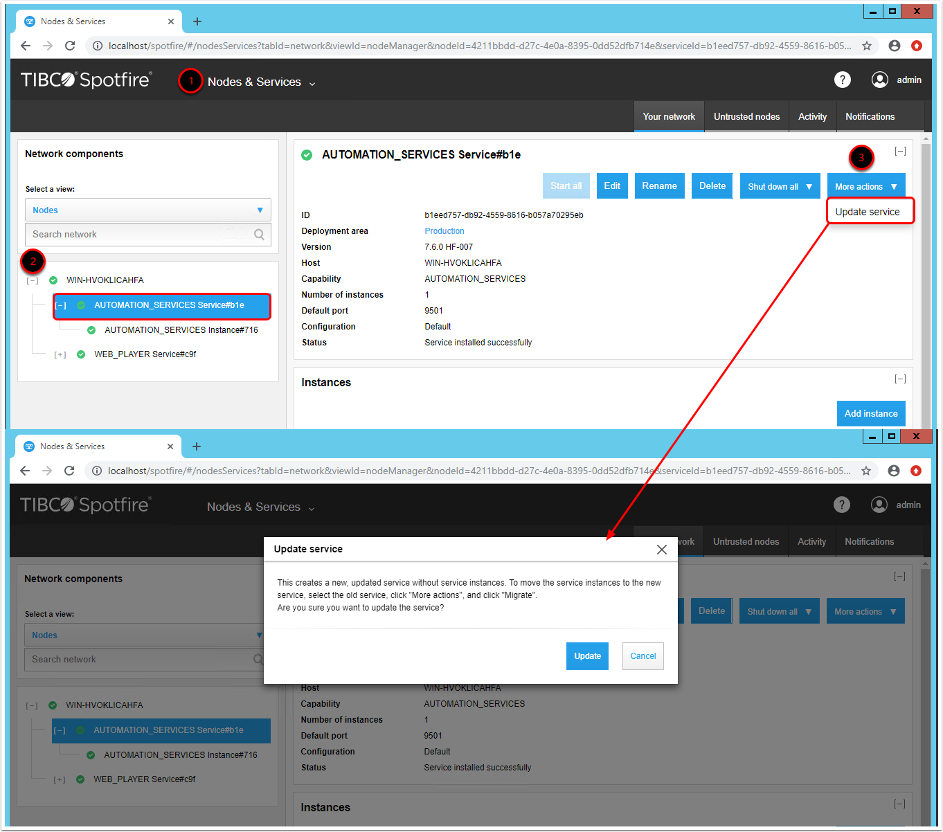Cancel the Update service dialog

click(x=643, y=655)
